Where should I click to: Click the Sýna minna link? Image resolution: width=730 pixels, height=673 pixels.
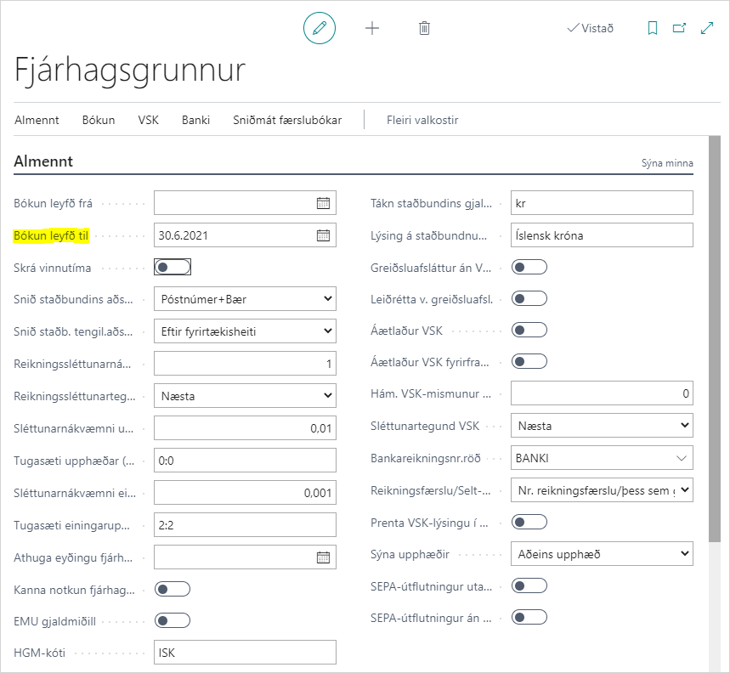click(x=667, y=163)
